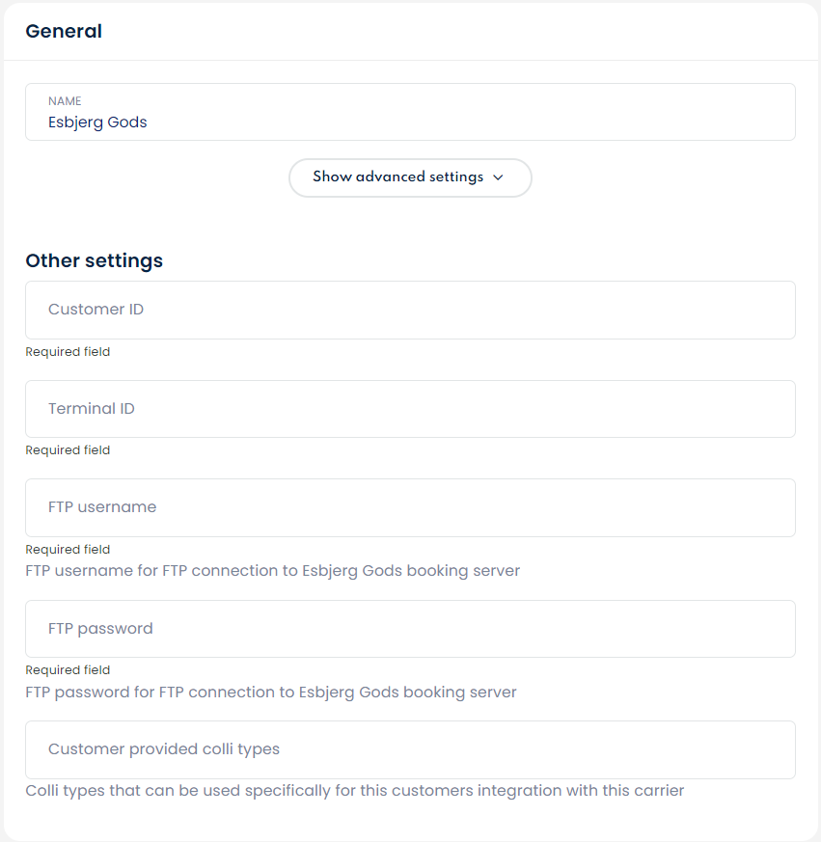The height and width of the screenshot is (842, 821).
Task: Click the Show advanced settings label text
Action: [x=397, y=177]
